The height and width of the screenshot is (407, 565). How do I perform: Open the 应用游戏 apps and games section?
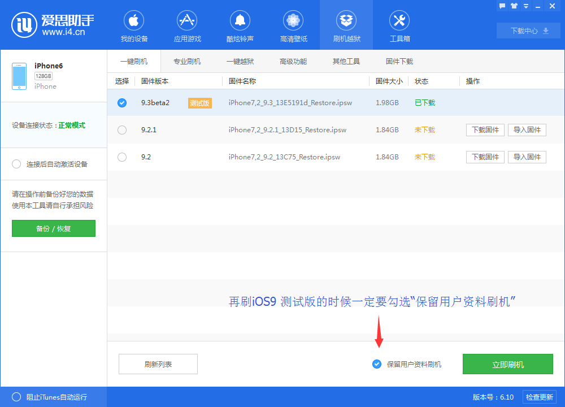[x=186, y=25]
